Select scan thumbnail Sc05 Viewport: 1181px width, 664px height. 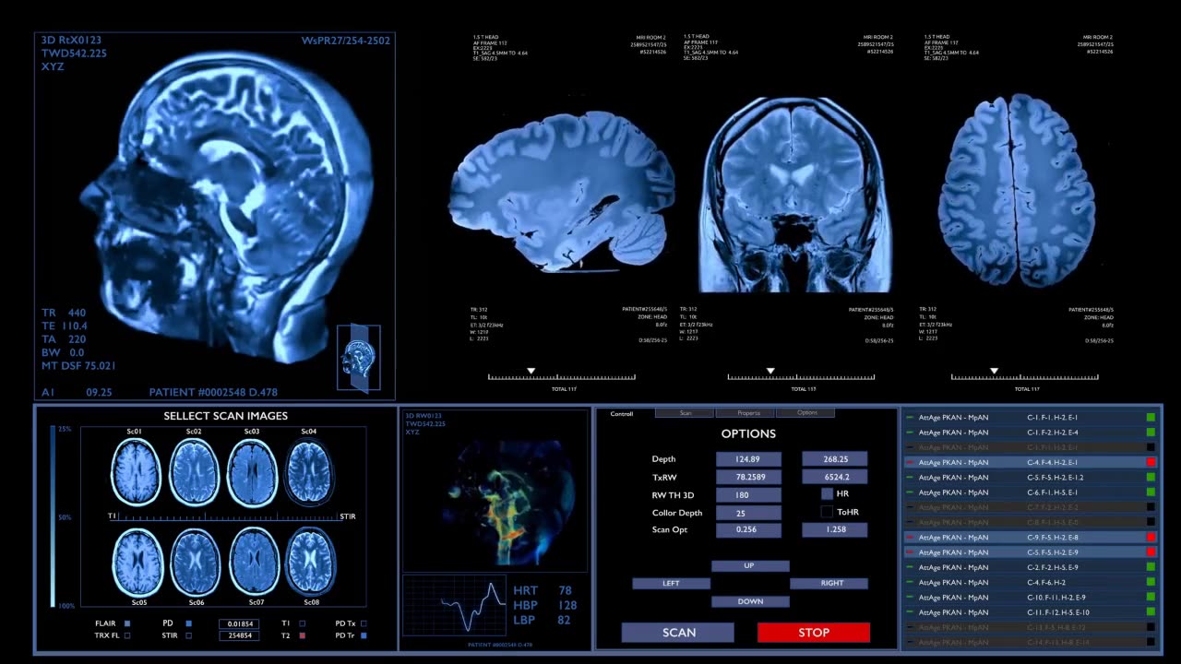pyautogui.click(x=137, y=563)
